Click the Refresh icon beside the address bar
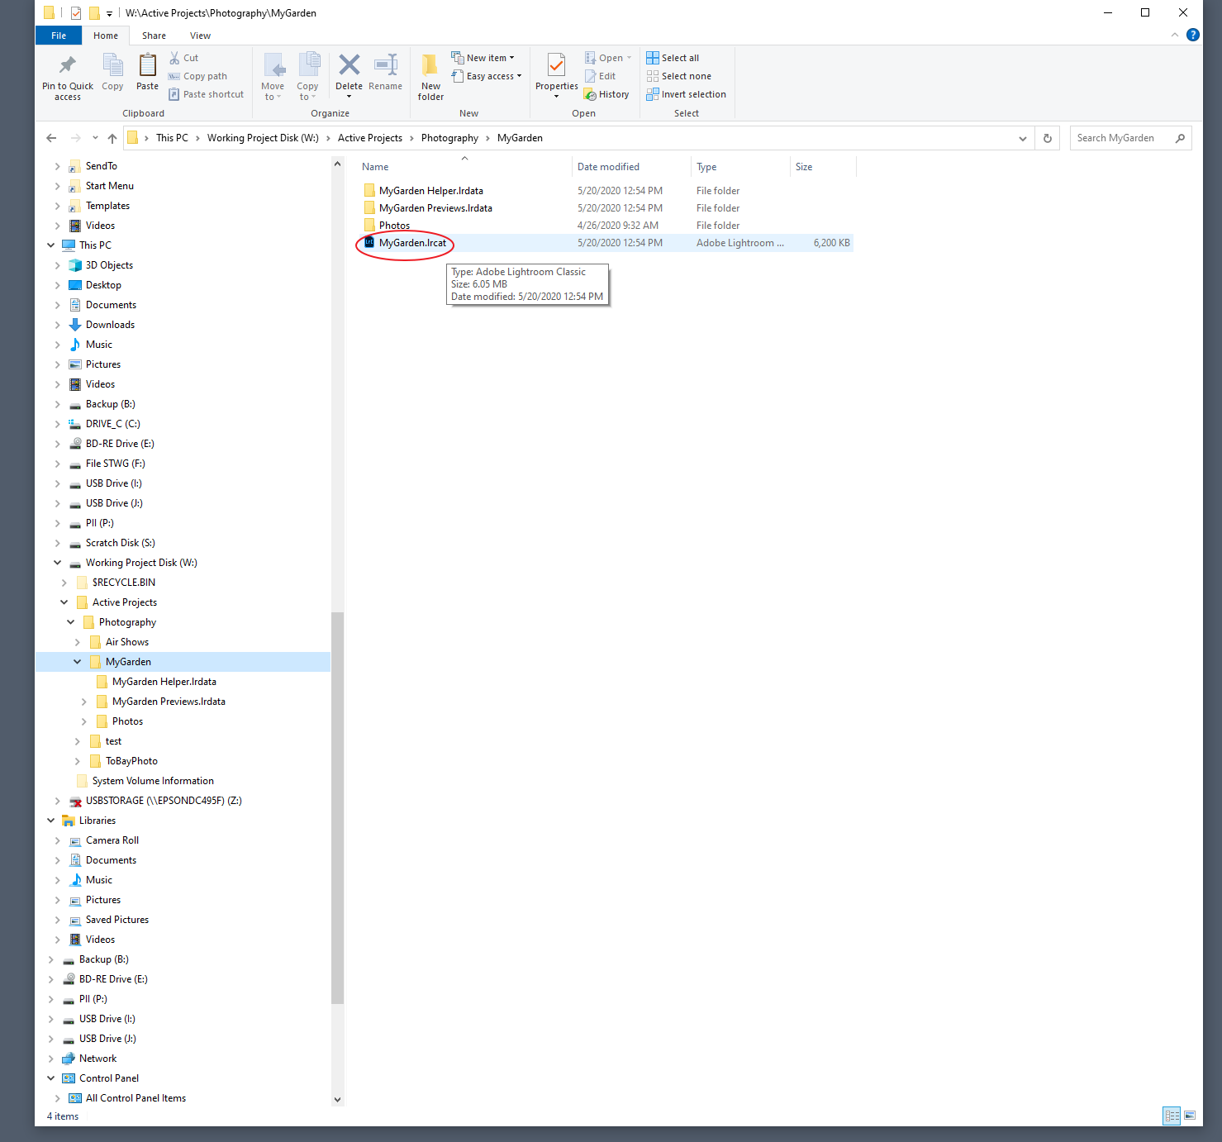1222x1142 pixels. point(1047,138)
